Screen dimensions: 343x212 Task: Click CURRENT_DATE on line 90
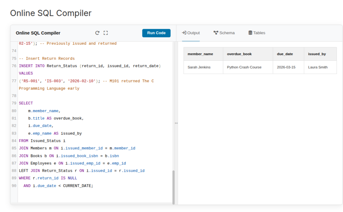[77, 185]
